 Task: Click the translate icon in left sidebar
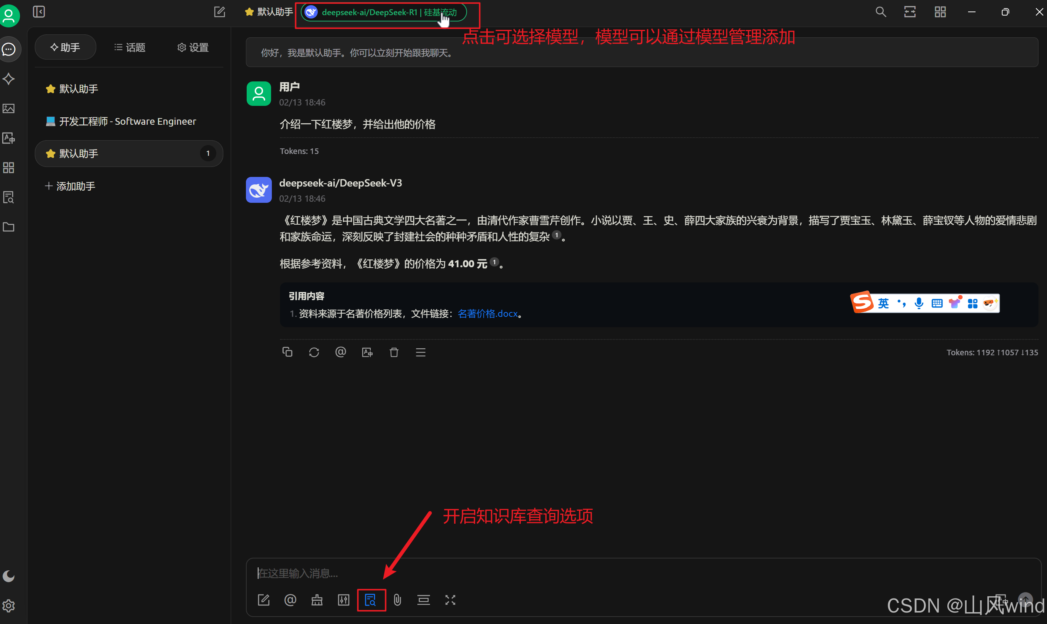click(x=9, y=138)
